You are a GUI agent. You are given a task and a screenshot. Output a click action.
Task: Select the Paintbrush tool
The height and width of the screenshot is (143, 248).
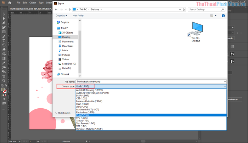[x=4, y=36]
